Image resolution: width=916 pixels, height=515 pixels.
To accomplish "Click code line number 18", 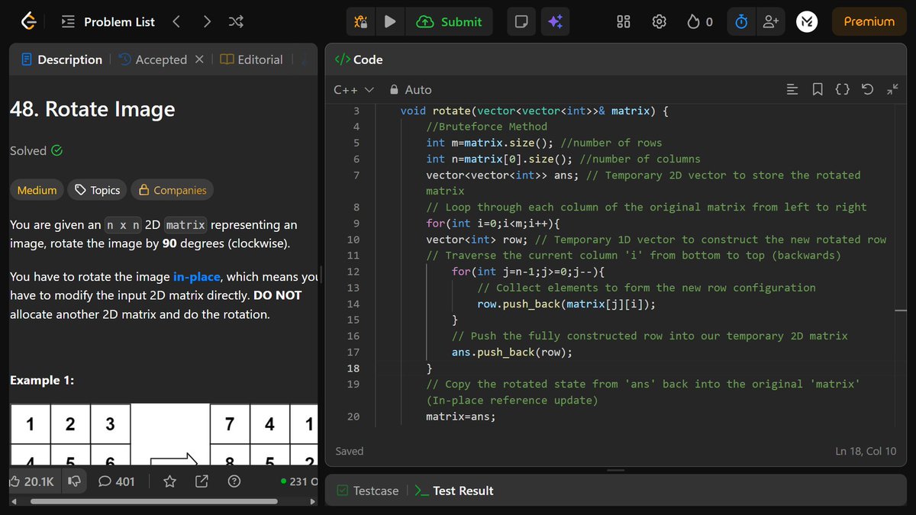I will pos(353,369).
